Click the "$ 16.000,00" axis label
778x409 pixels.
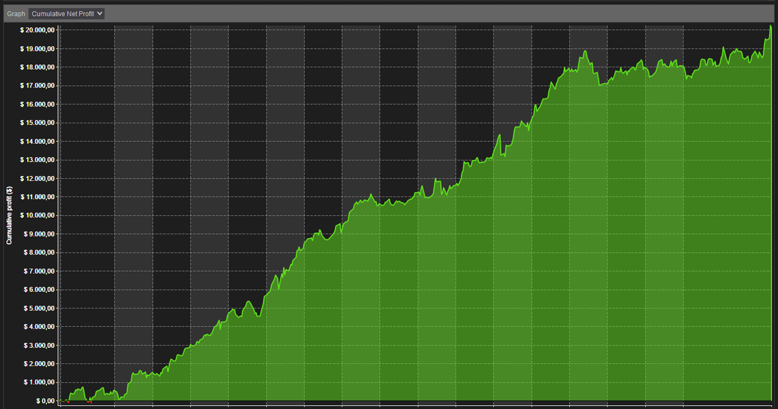click(x=37, y=104)
